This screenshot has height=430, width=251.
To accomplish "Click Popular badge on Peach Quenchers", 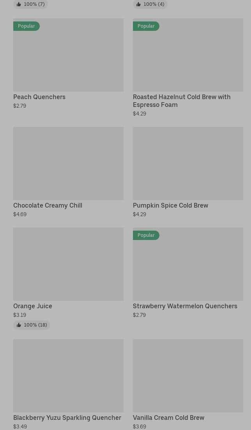I will pos(27,26).
